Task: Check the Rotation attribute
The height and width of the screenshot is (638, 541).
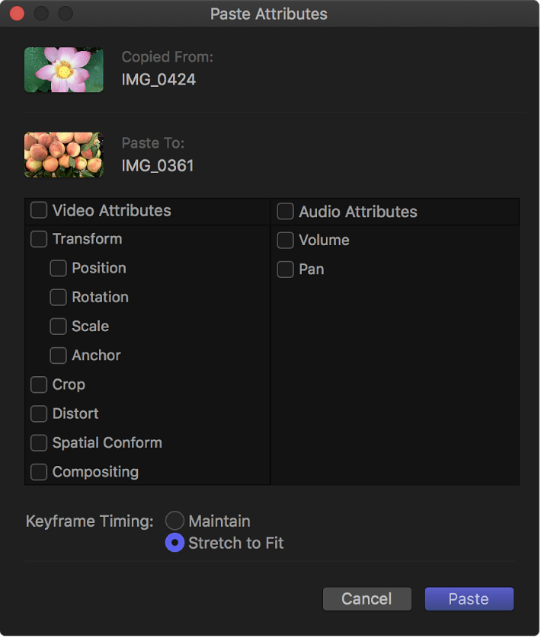Action: pos(58,297)
